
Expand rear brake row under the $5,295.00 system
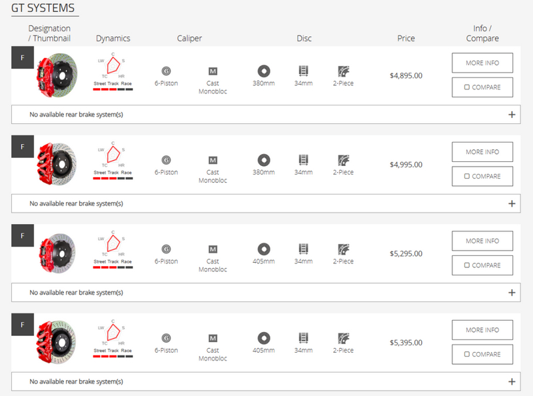pos(512,293)
